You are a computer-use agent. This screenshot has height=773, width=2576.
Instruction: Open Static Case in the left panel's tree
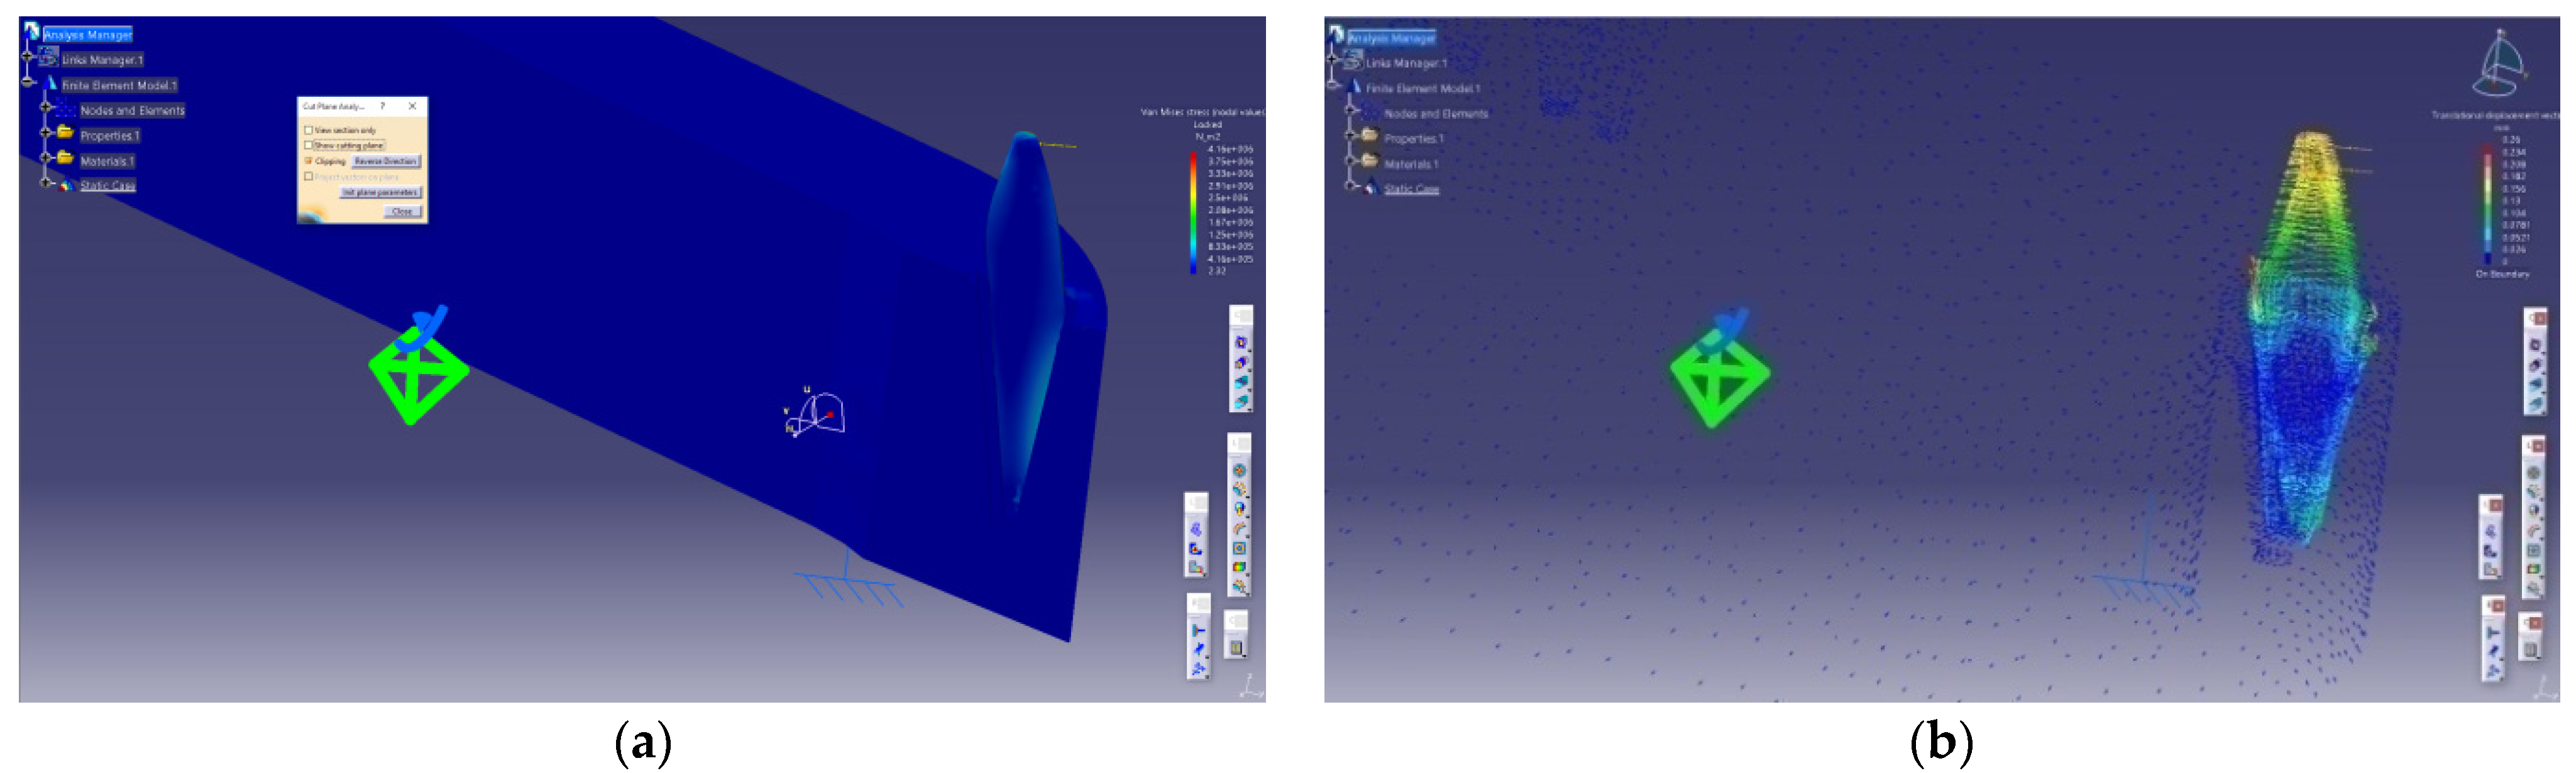coord(107,186)
